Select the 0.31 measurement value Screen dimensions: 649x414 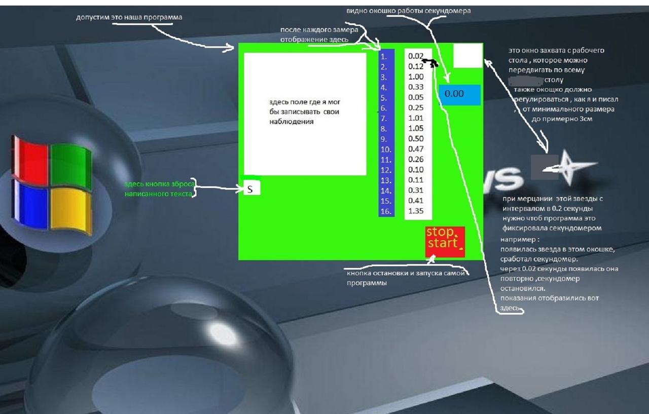(416, 191)
